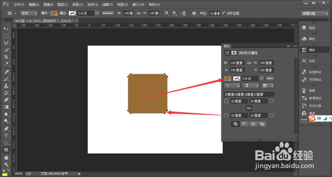The image size is (332, 177).
Task: Open stroke caps dropdown in 属性 panel
Action: [x=250, y=86]
